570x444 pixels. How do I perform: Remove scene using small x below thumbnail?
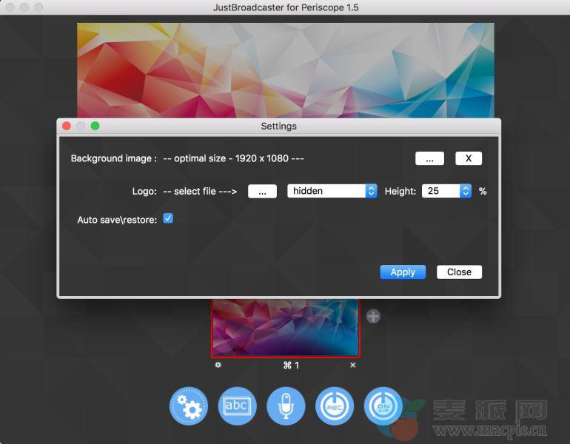353,365
